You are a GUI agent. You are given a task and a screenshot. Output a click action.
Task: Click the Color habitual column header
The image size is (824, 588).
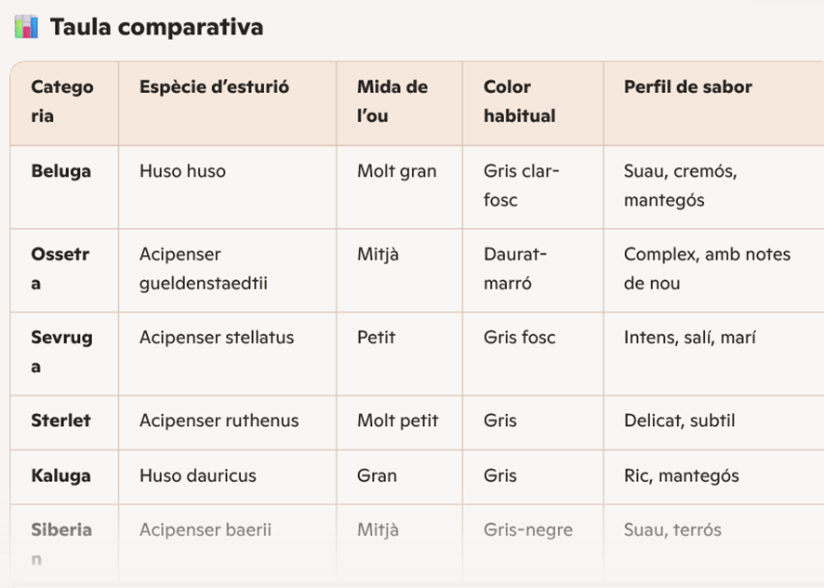(519, 101)
